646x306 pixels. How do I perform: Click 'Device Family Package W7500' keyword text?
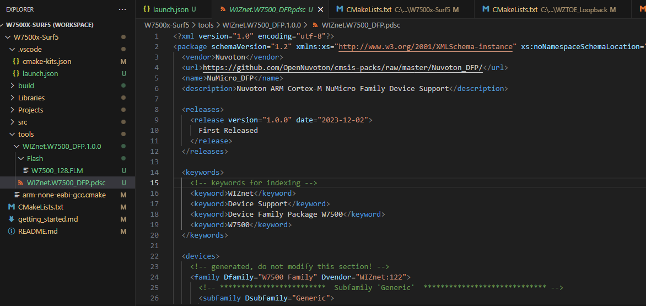click(285, 214)
